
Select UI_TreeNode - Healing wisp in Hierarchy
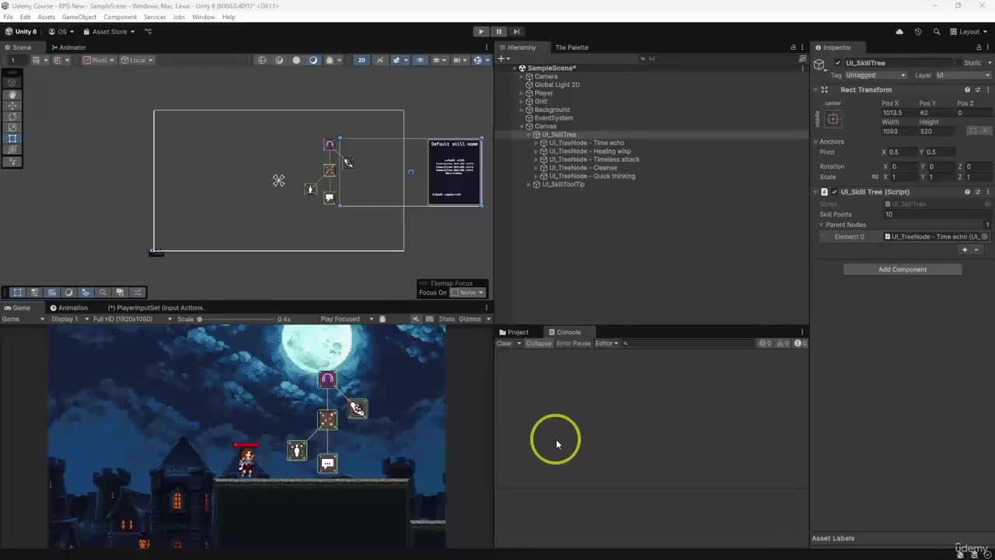[590, 151]
